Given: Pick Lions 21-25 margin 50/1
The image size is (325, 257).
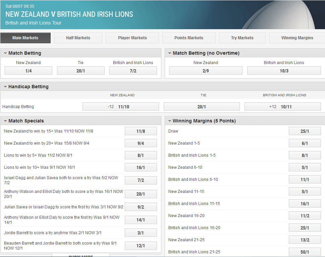Looking at the screenshot, I should [305, 252].
